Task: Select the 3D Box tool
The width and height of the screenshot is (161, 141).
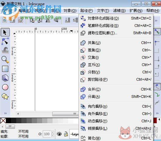Action: coord(5,78)
